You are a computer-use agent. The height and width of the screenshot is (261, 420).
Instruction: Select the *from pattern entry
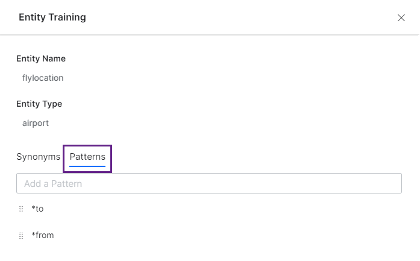(43, 235)
